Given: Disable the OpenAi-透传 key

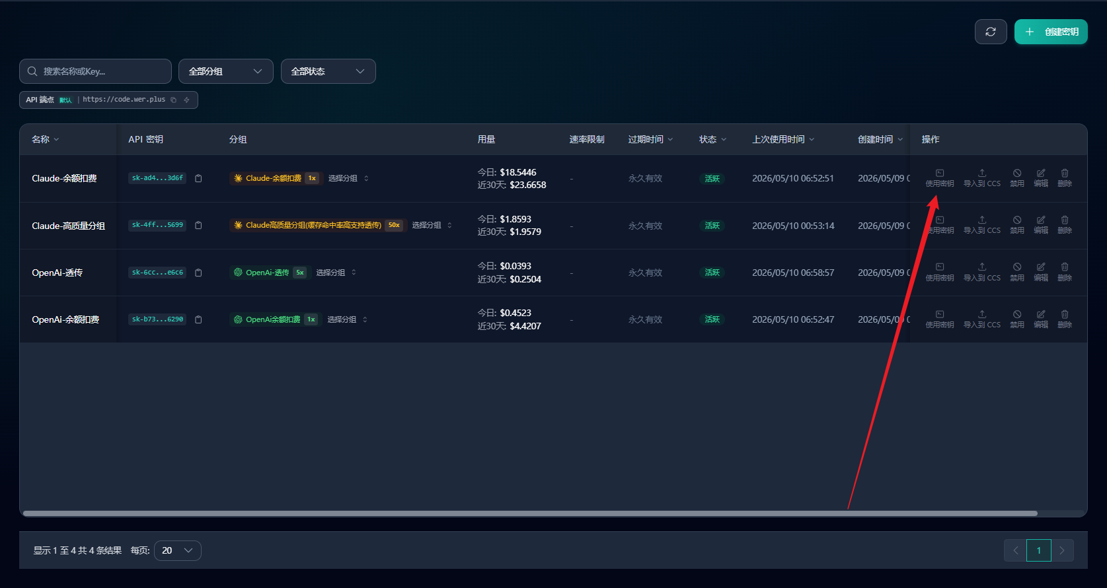Looking at the screenshot, I should 1017,273.
